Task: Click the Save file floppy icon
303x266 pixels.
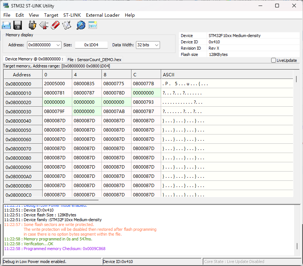Action: (x=17, y=25)
